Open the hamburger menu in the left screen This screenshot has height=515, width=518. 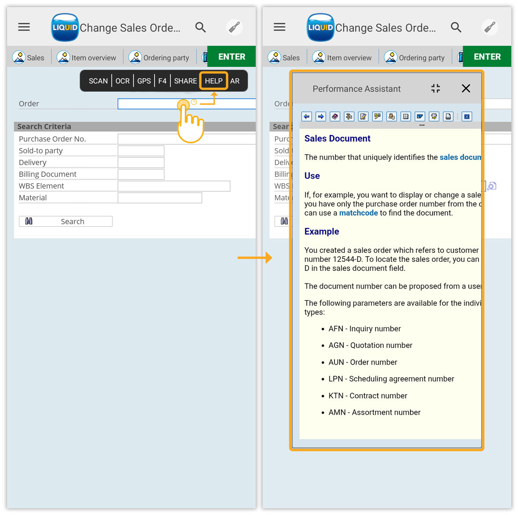click(x=24, y=27)
